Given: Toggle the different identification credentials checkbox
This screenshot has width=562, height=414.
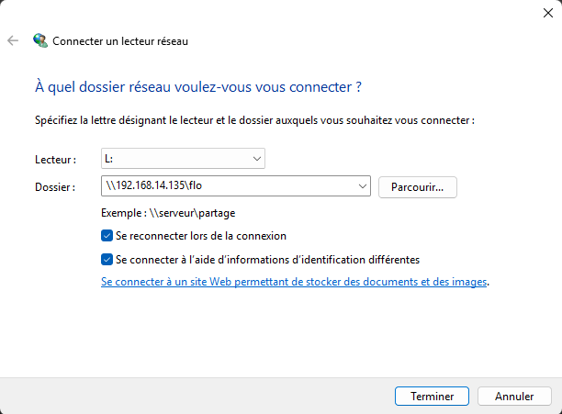Looking at the screenshot, I should point(107,260).
